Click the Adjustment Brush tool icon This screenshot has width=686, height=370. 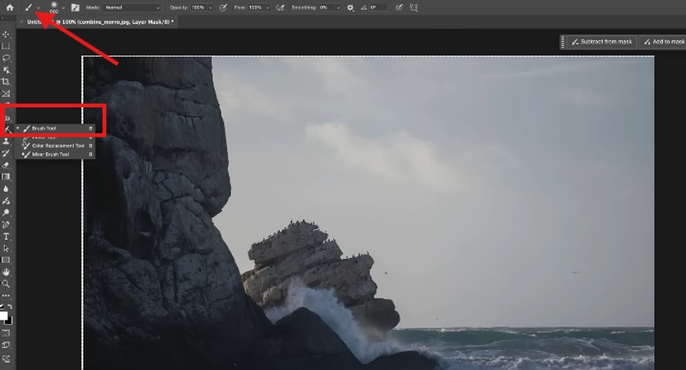(6, 201)
